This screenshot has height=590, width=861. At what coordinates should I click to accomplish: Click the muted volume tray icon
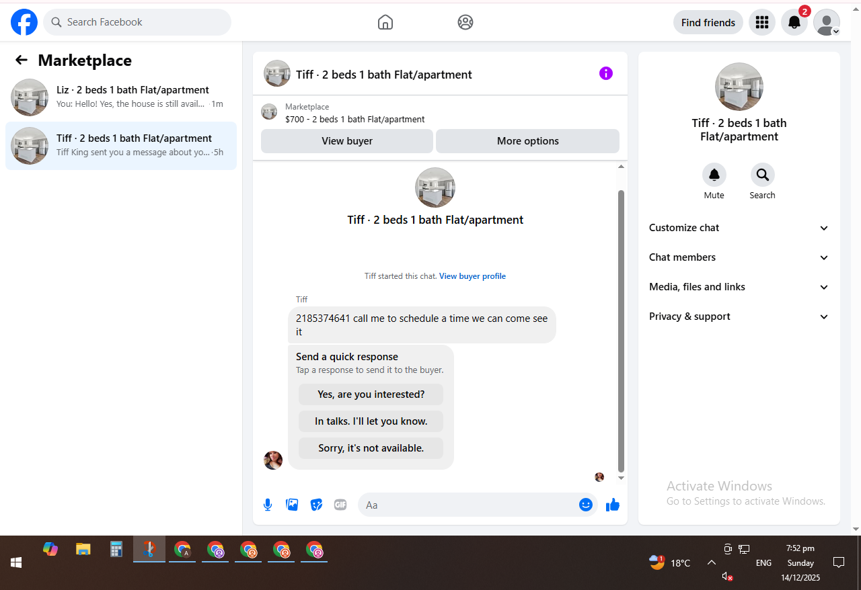(727, 577)
